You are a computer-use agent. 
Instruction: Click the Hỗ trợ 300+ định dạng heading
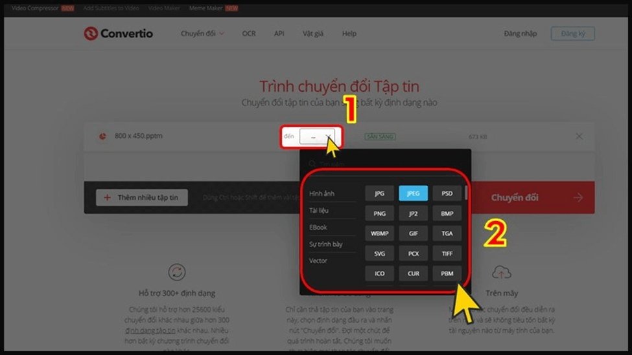pos(177,293)
